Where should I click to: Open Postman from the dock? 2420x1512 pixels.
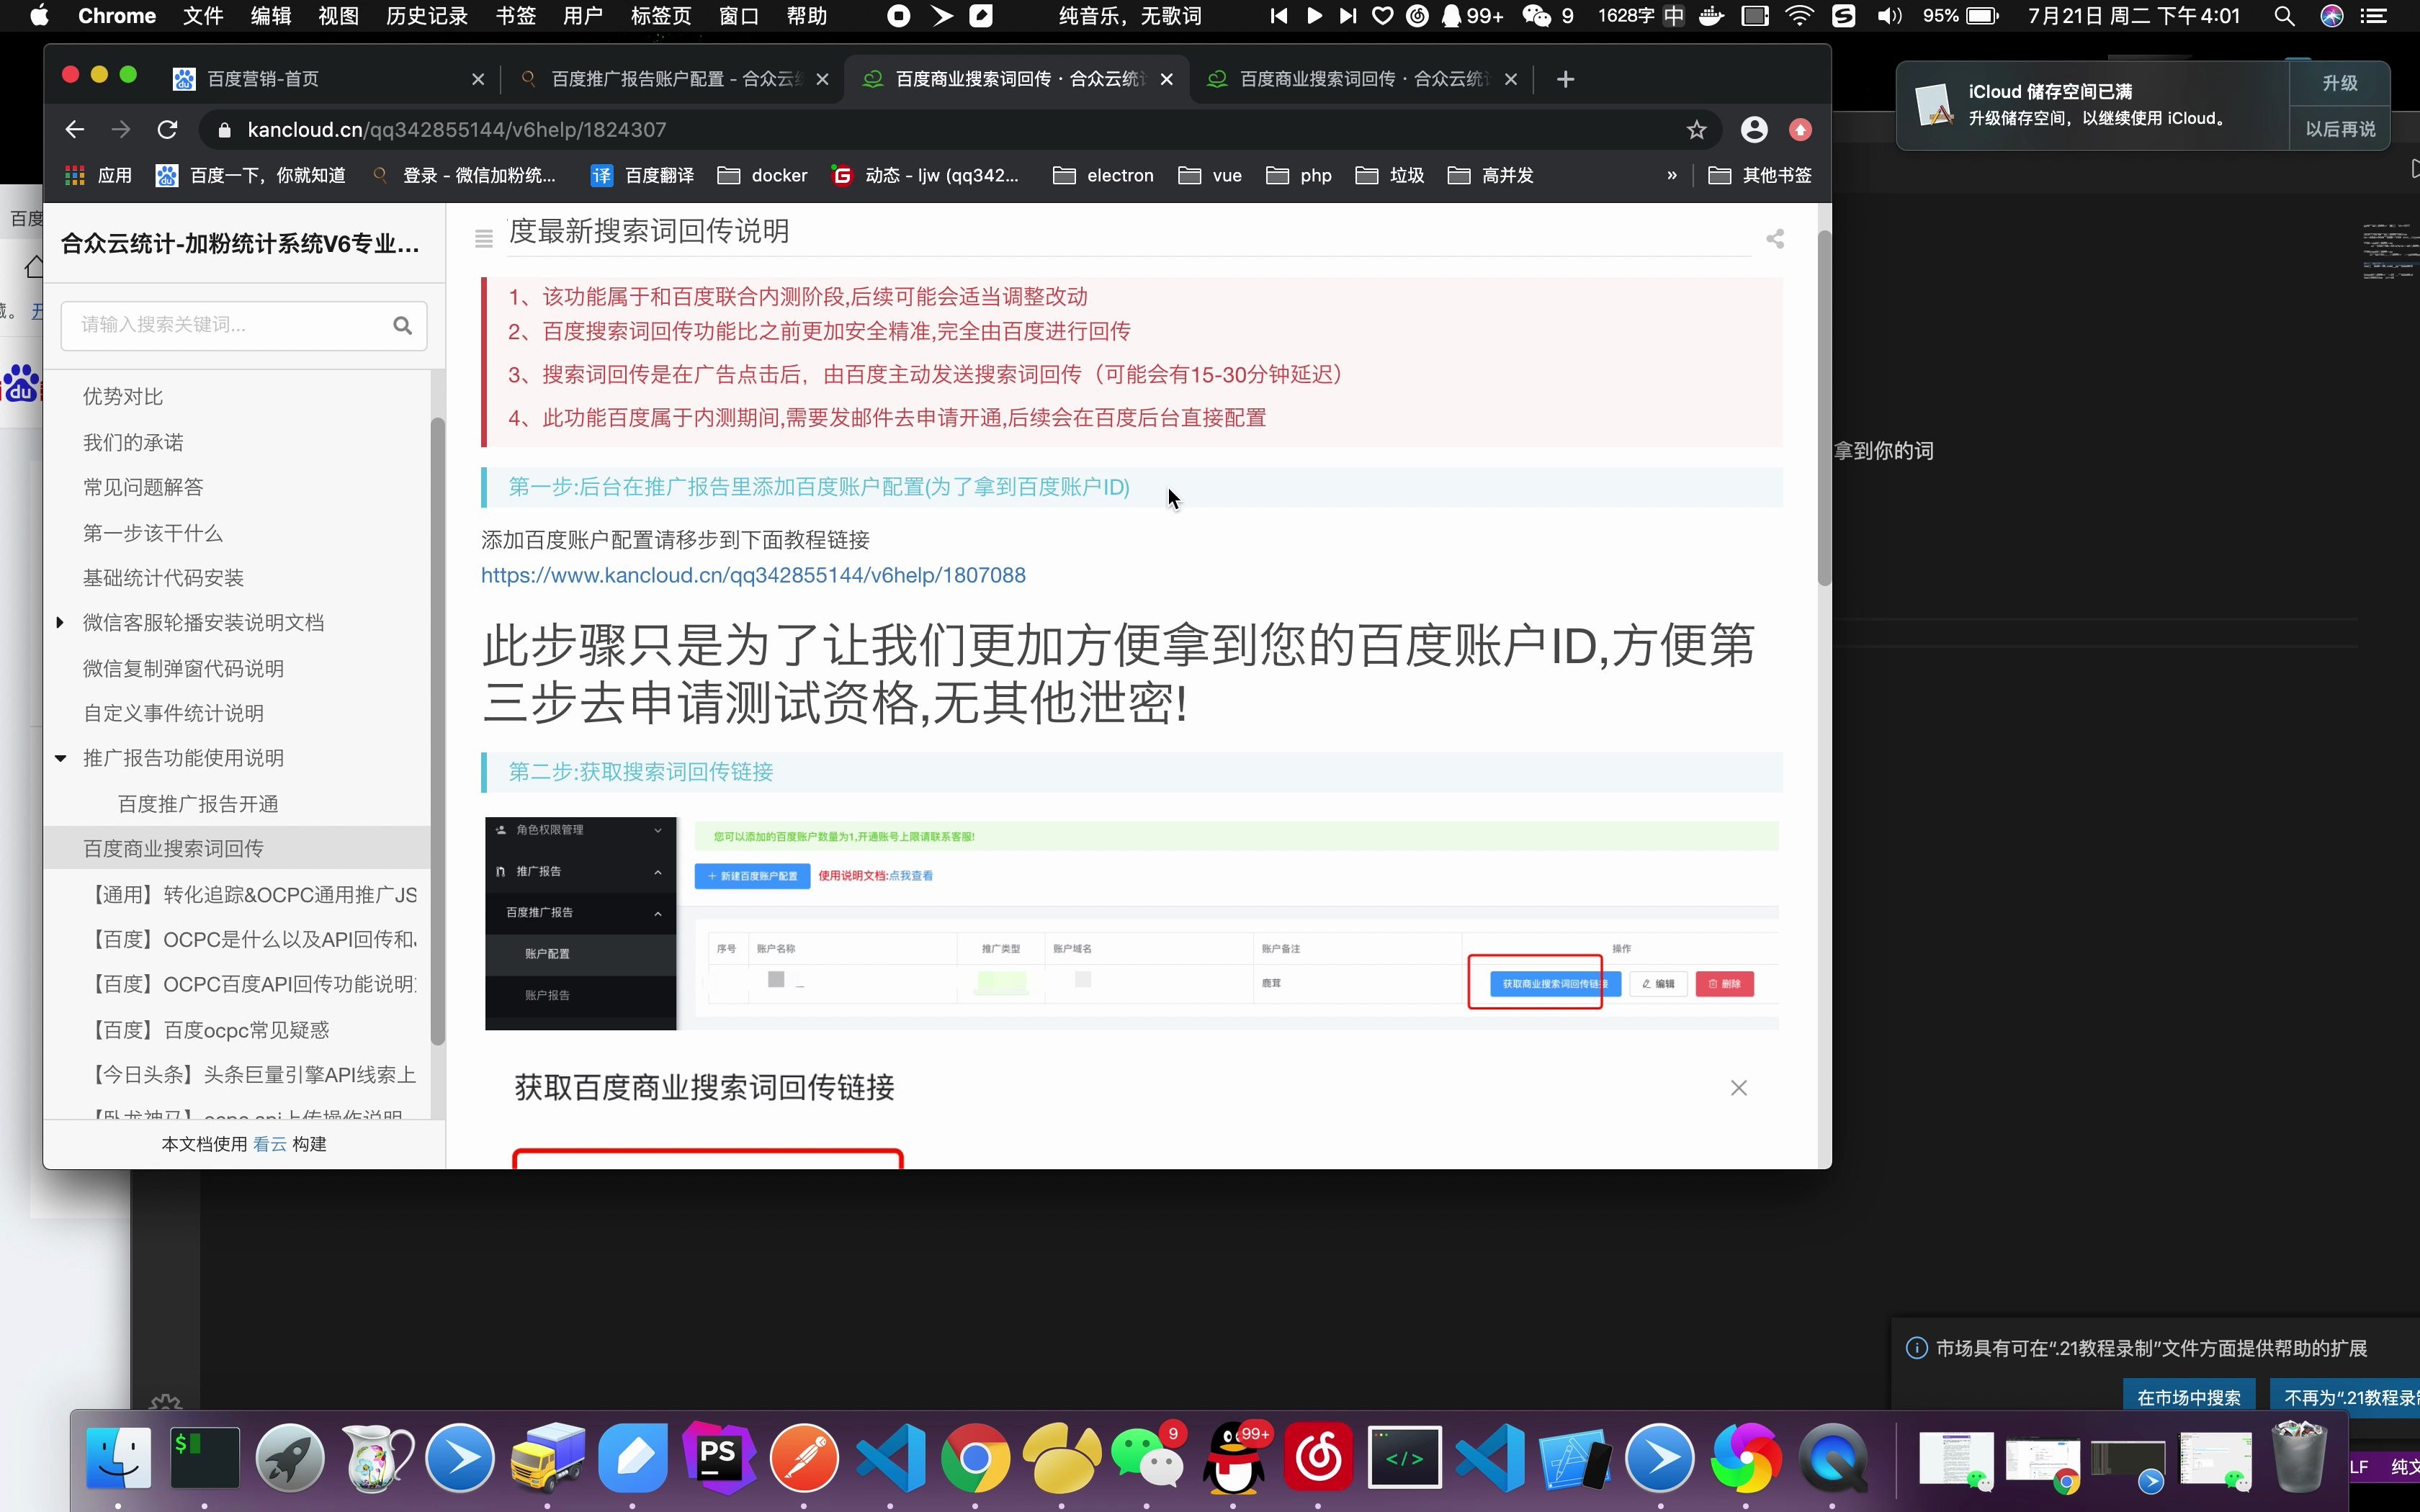[804, 1458]
